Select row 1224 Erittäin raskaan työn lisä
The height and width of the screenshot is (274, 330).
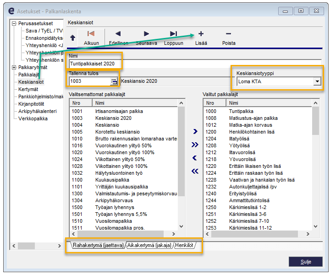(x=258, y=173)
